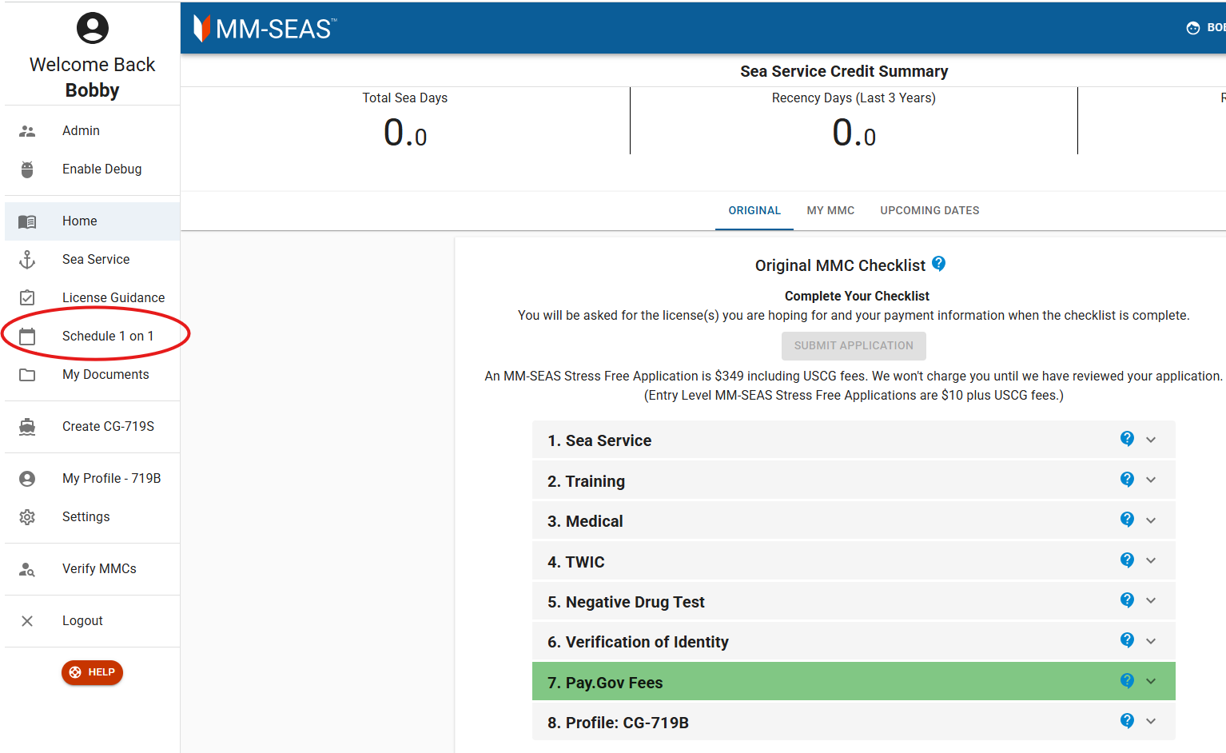Click the help icon on Sea Service row

click(1127, 439)
